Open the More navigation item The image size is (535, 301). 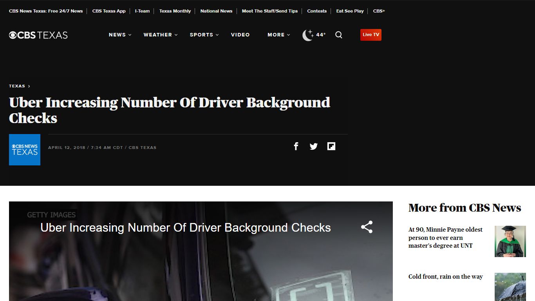click(276, 35)
